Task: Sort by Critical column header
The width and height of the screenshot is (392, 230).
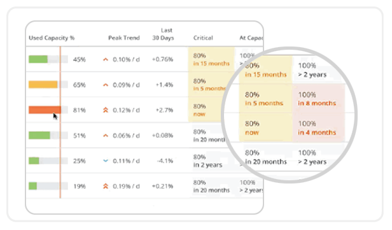Action: tap(203, 38)
